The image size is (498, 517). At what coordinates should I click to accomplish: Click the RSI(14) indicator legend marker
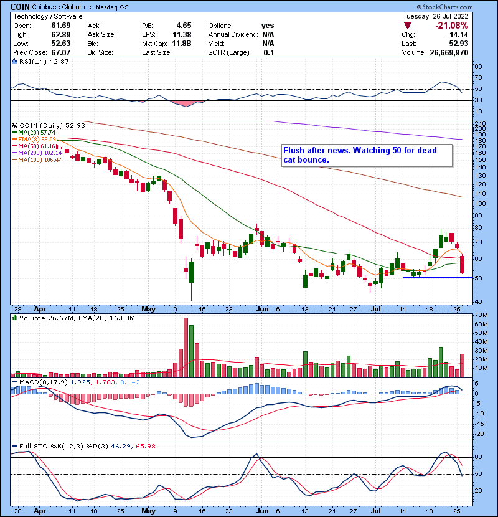pos(14,61)
